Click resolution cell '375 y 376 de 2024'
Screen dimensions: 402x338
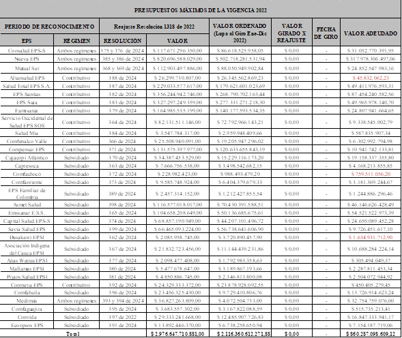coord(123,50)
